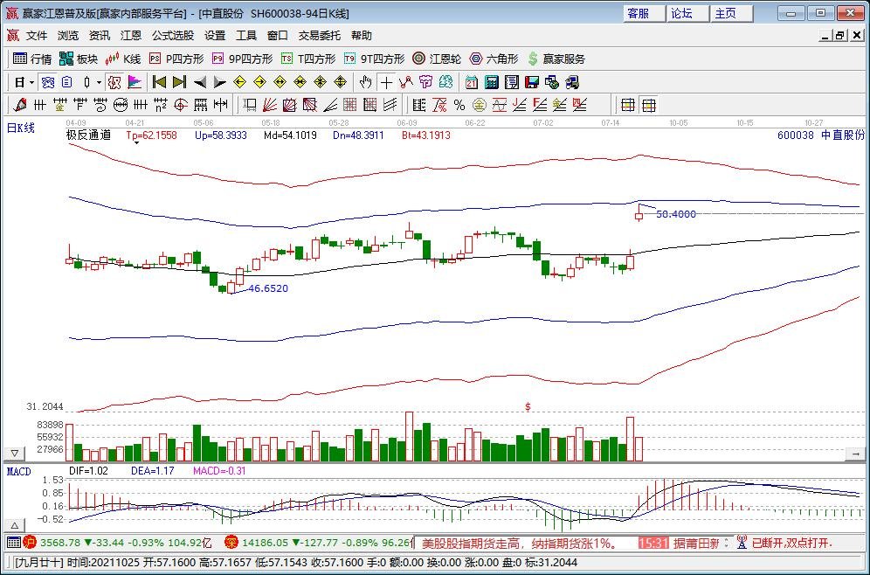Select the hand pan tool

(x=365, y=83)
